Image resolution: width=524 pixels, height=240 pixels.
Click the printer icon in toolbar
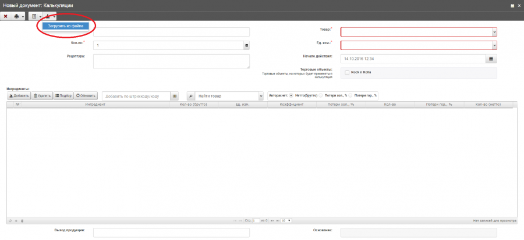click(x=17, y=16)
